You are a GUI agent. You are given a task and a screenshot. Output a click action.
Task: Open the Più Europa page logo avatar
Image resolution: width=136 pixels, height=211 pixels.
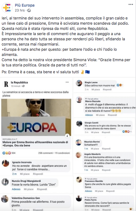click(x=7, y=8)
